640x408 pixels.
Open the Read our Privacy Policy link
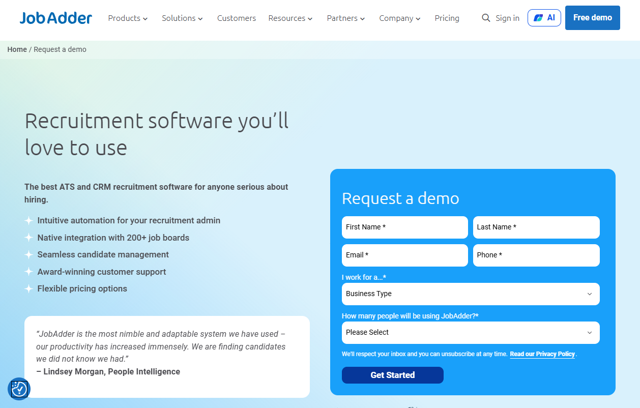pos(542,354)
